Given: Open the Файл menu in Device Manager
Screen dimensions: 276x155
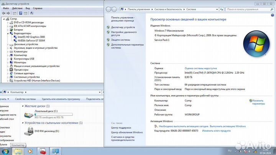Looking at the screenshot, I should tap(6, 8).
